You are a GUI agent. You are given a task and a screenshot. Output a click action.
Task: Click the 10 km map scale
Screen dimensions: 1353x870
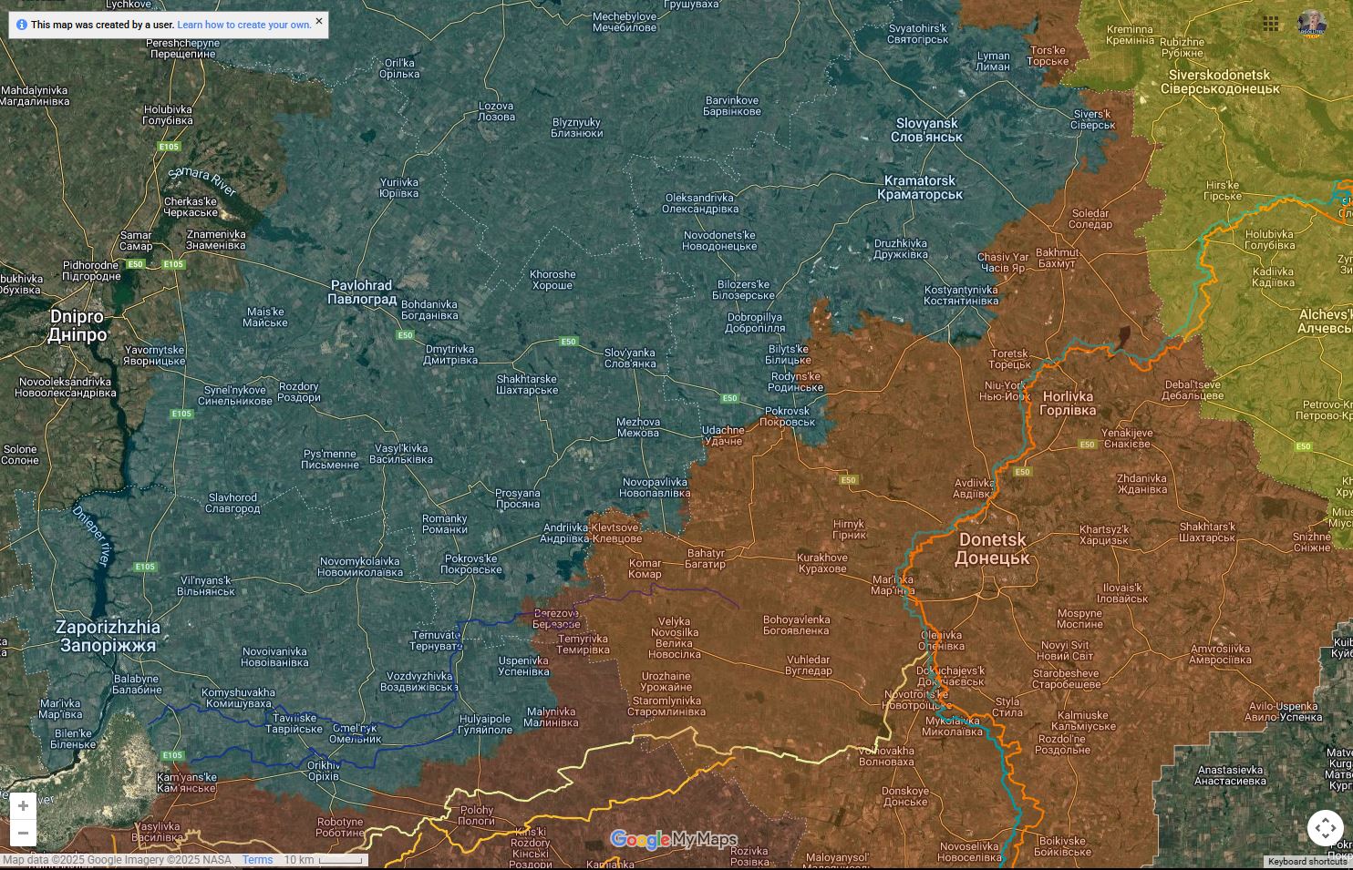(x=323, y=860)
